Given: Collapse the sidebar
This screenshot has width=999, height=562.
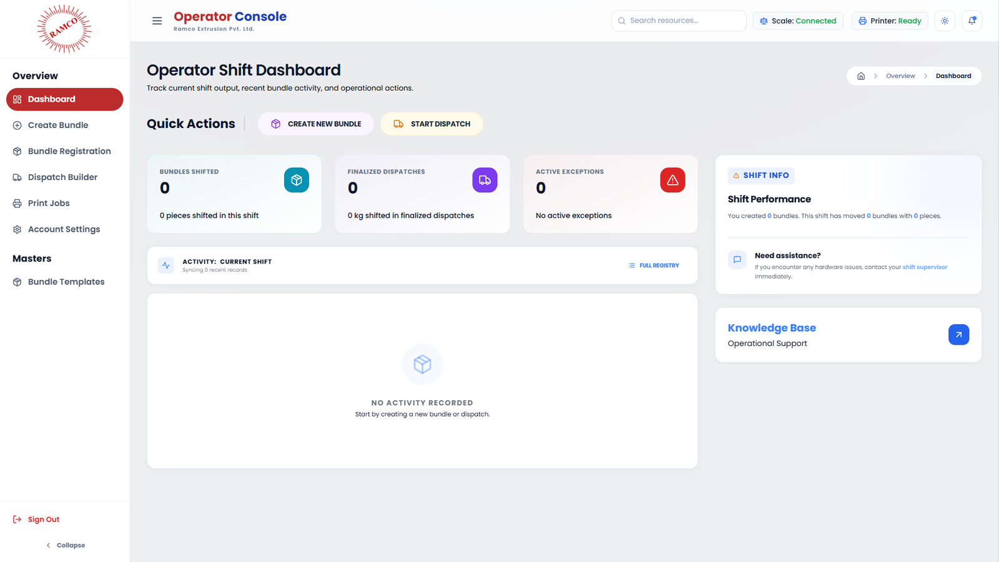Looking at the screenshot, I should pyautogui.click(x=65, y=545).
